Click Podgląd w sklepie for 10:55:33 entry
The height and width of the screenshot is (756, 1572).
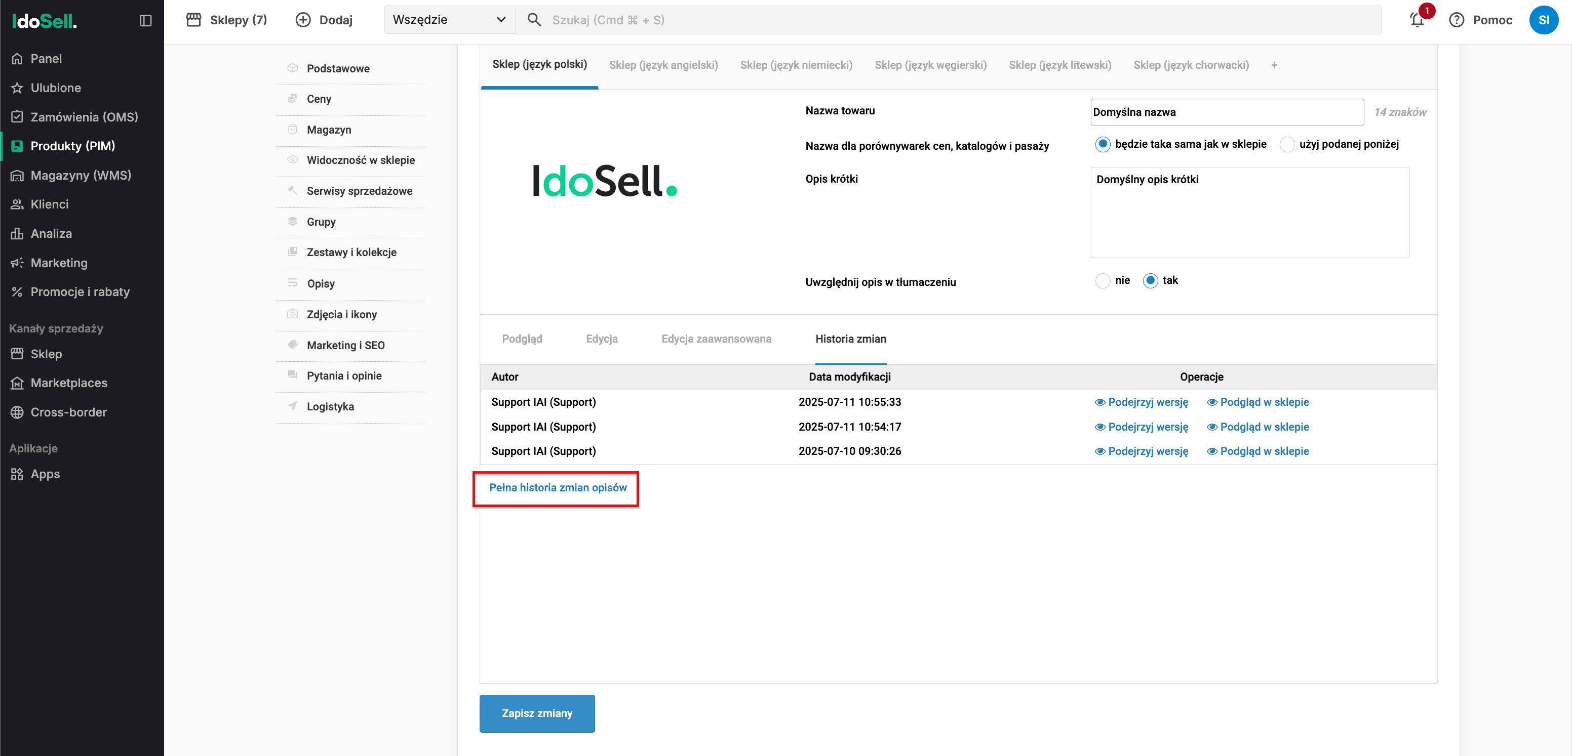1257,402
